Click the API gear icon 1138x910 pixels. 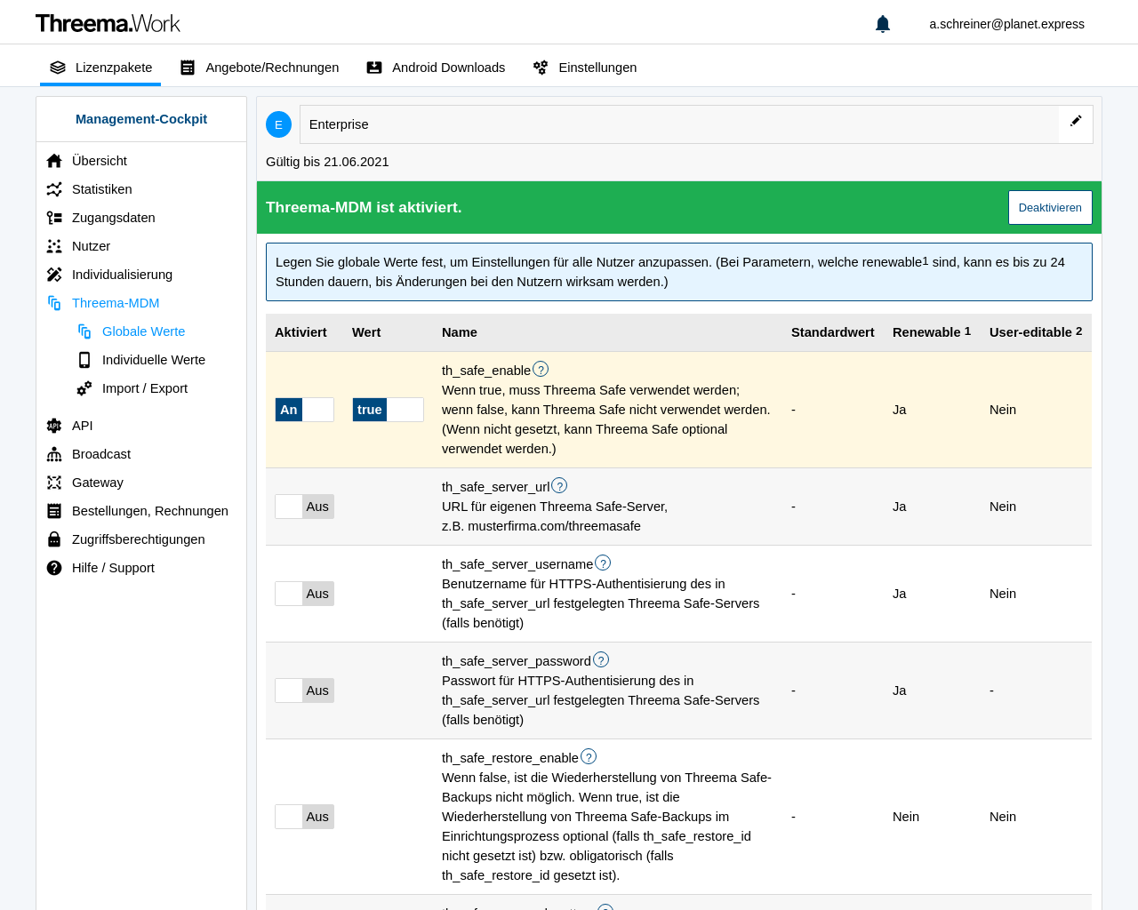coord(54,426)
